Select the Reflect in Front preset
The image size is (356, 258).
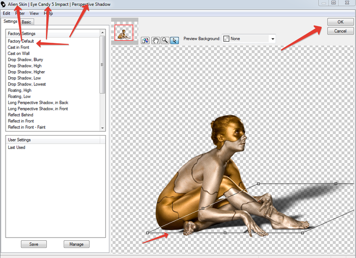(x=21, y=121)
